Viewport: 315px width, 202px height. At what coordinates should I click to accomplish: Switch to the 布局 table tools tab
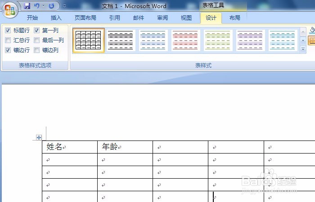(x=234, y=18)
